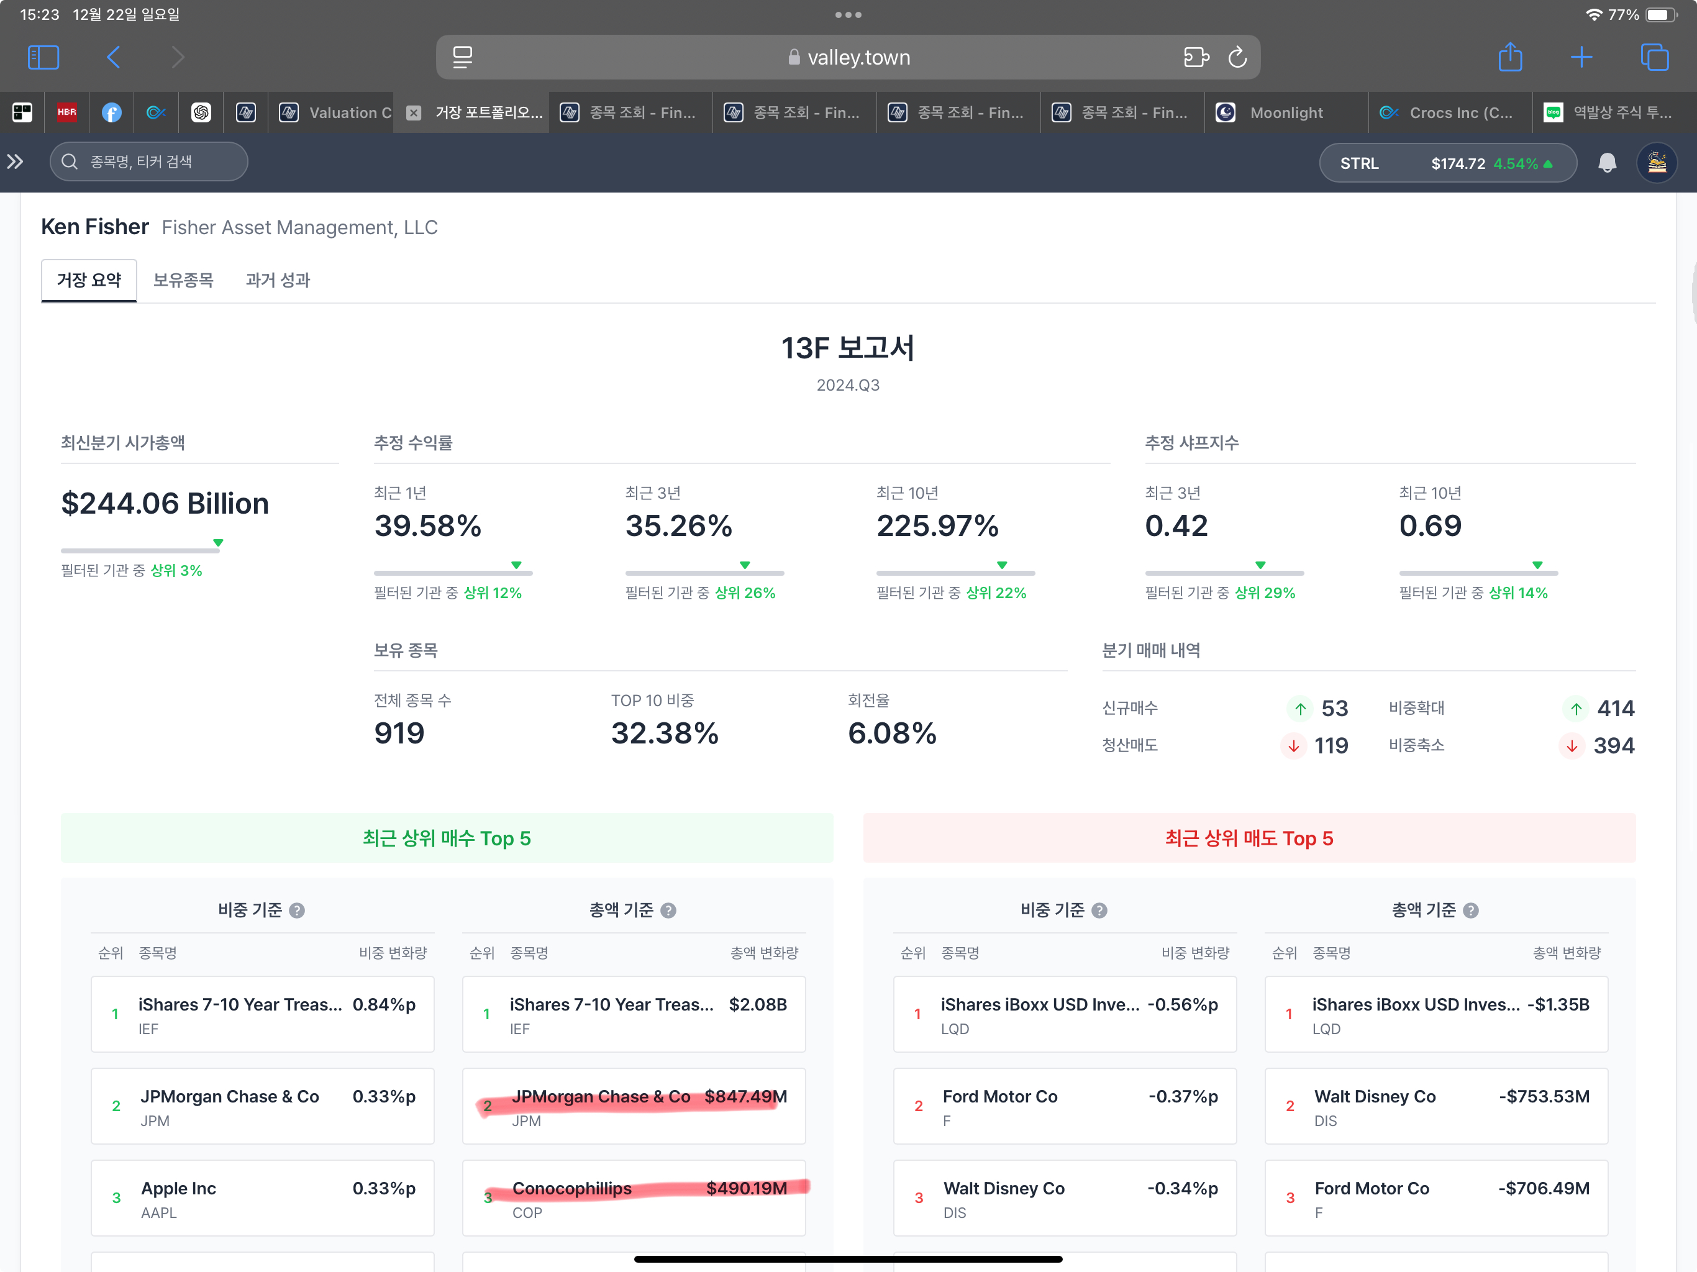1697x1272 pixels.
Task: Click the 6.08% turnover value
Action: click(891, 734)
